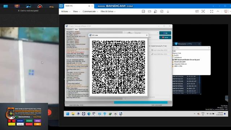
Task: Click the Radmin VPN window title
Action: 185,44
